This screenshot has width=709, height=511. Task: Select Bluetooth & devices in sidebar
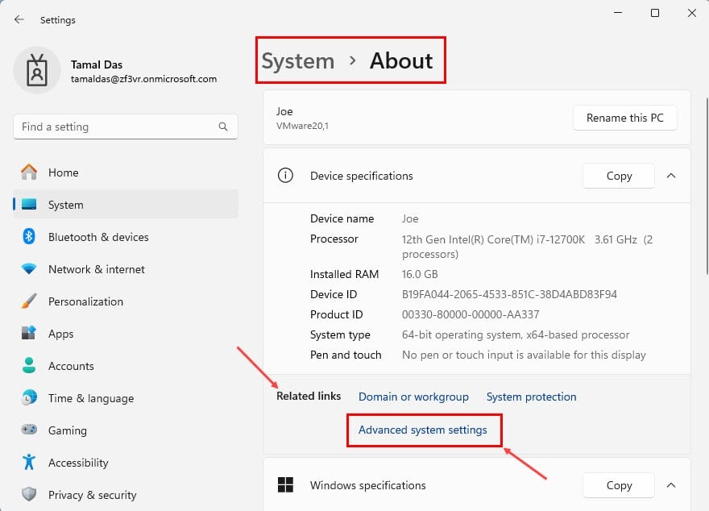click(x=125, y=237)
